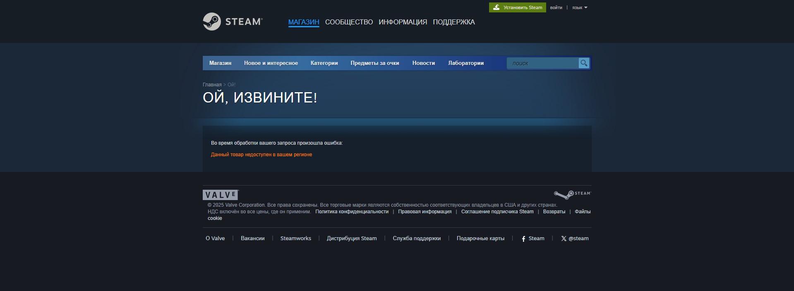
Task: Click the Valve logo in the footer
Action: click(x=221, y=195)
